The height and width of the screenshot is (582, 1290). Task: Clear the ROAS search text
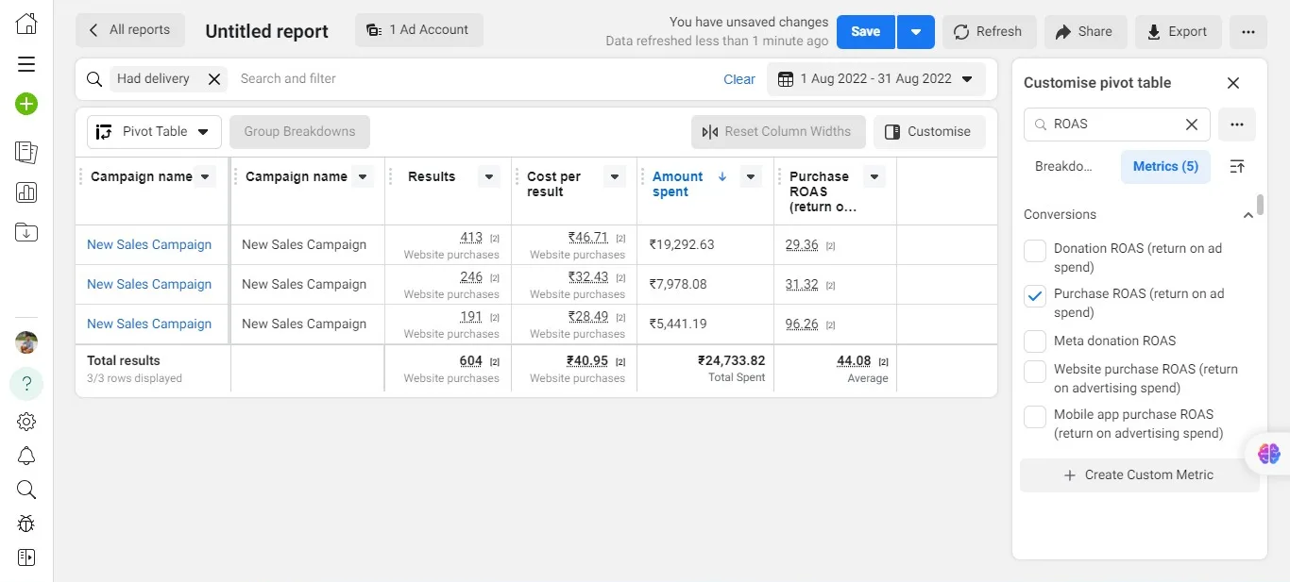pyautogui.click(x=1192, y=124)
